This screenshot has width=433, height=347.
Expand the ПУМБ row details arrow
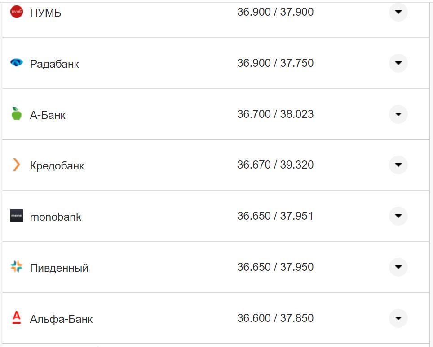(x=398, y=12)
